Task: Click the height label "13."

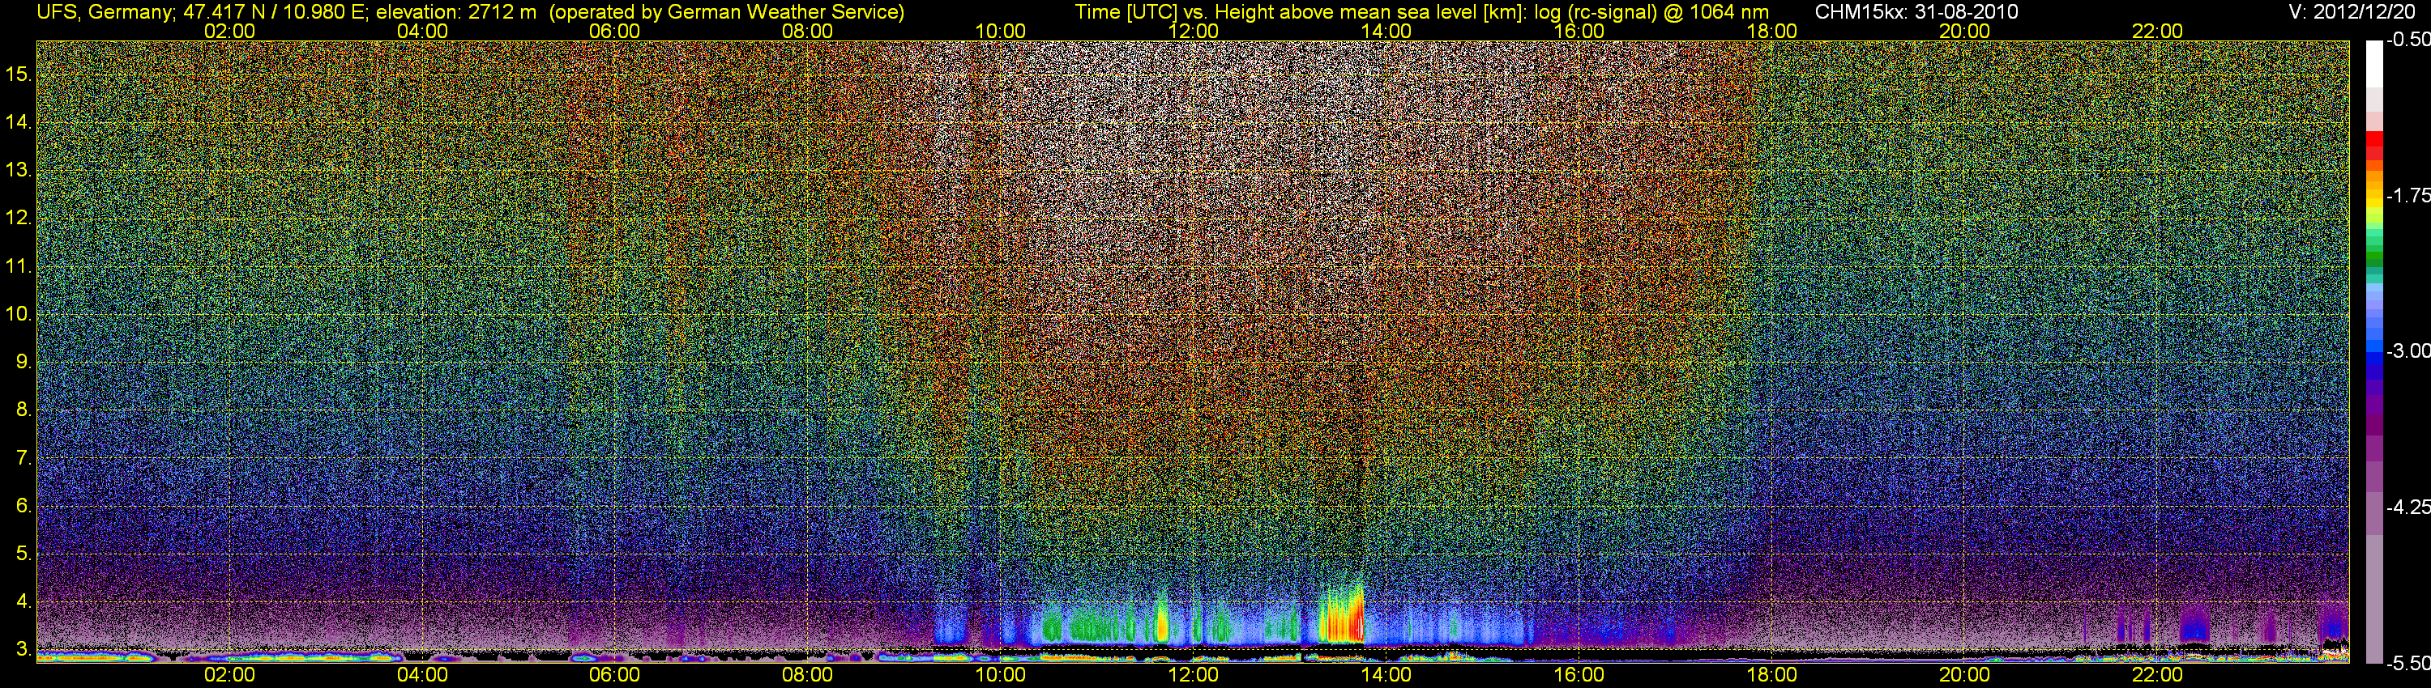Action: [x=19, y=171]
